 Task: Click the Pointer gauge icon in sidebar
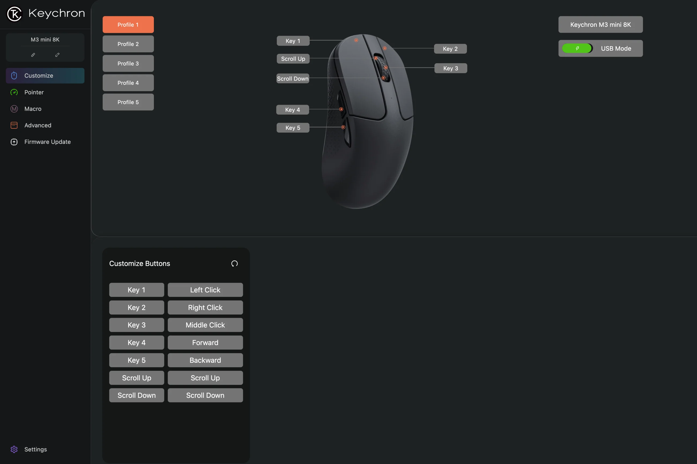click(x=14, y=92)
